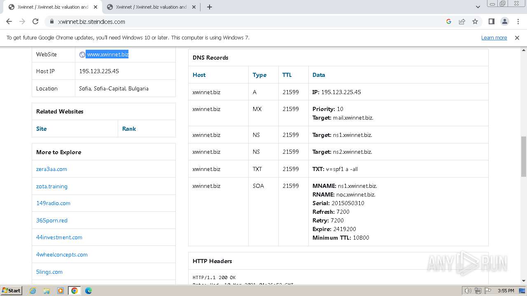Select Minimum TTL 10800 value
The image size is (527, 296).
pos(361,238)
